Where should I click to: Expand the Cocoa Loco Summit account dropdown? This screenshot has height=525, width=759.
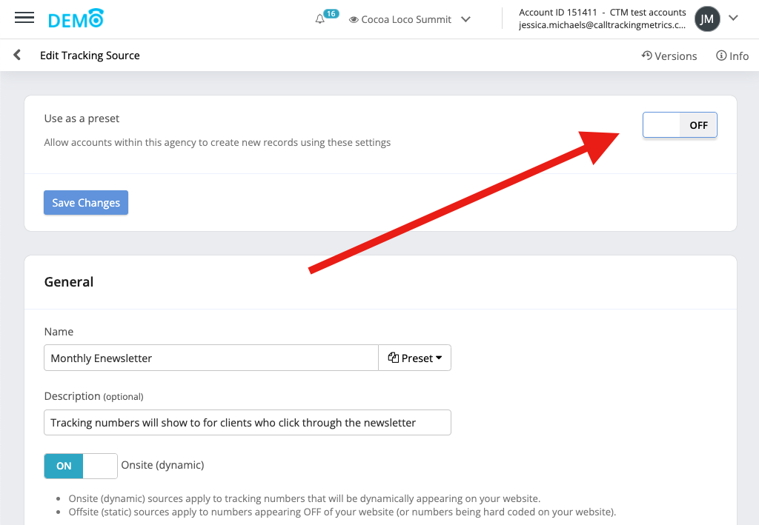pos(465,19)
